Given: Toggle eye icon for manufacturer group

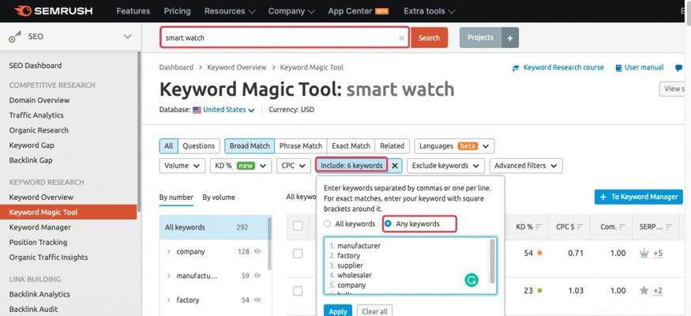Looking at the screenshot, I should coord(257,276).
